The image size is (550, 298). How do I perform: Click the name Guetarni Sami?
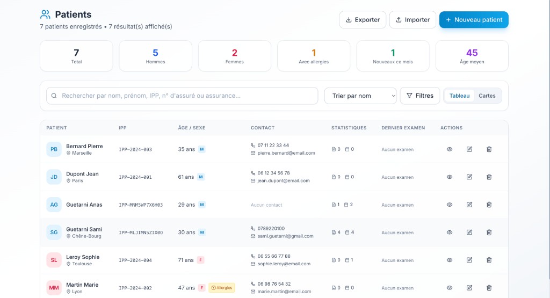click(x=84, y=229)
